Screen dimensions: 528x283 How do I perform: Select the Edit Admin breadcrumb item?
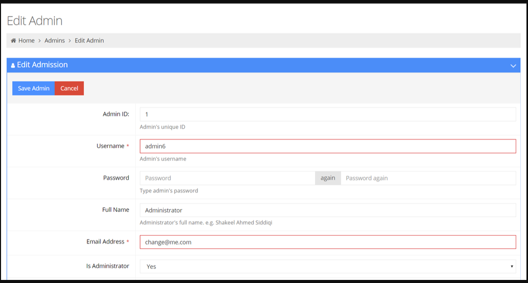(x=89, y=41)
